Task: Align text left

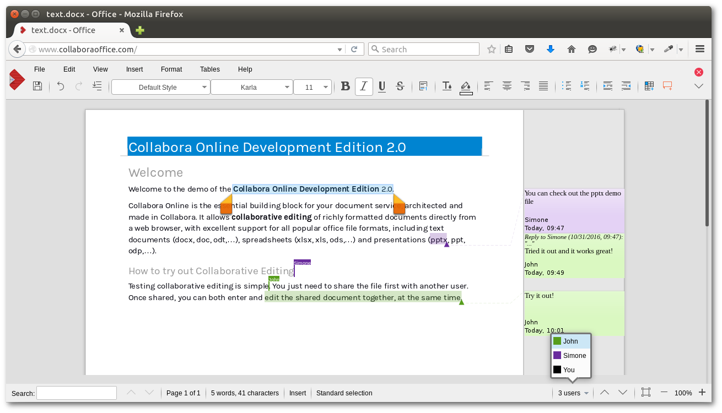Action: (x=488, y=86)
